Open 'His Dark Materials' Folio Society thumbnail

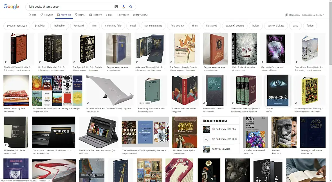pyautogui.click(x=53, y=48)
